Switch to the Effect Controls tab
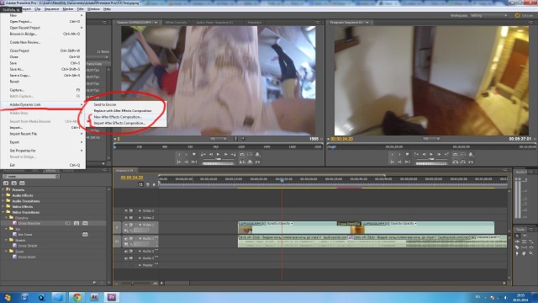Image resolution: width=538 pixels, height=303 pixels. 176,23
